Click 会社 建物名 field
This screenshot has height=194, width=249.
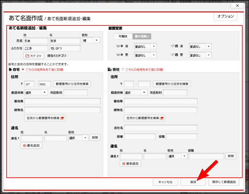[161, 110]
